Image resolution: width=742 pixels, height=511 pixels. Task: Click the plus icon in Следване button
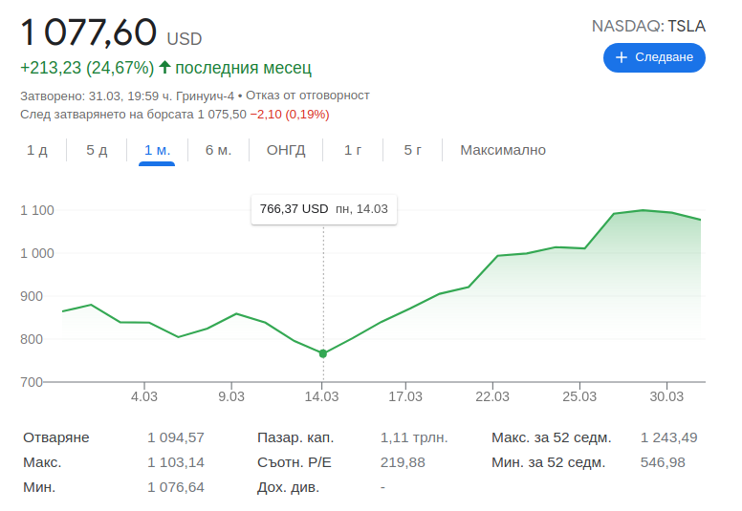point(622,57)
